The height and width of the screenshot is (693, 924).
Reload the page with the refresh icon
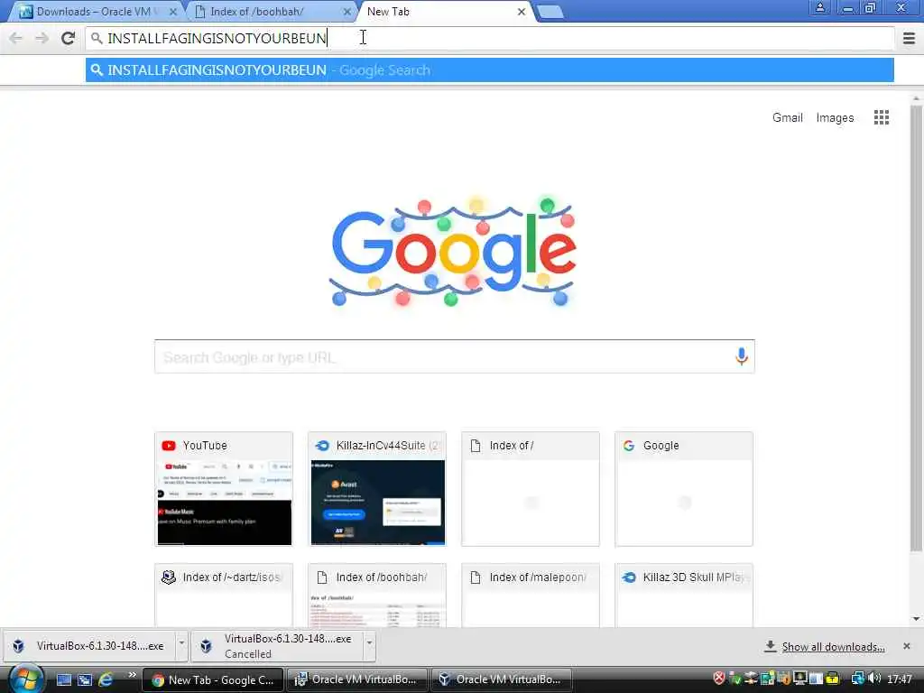tap(68, 38)
